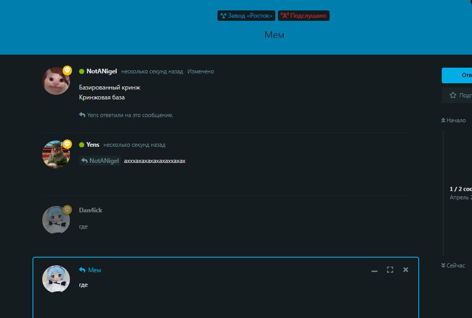
Task: Minimize the reply composer
Action: (374, 270)
